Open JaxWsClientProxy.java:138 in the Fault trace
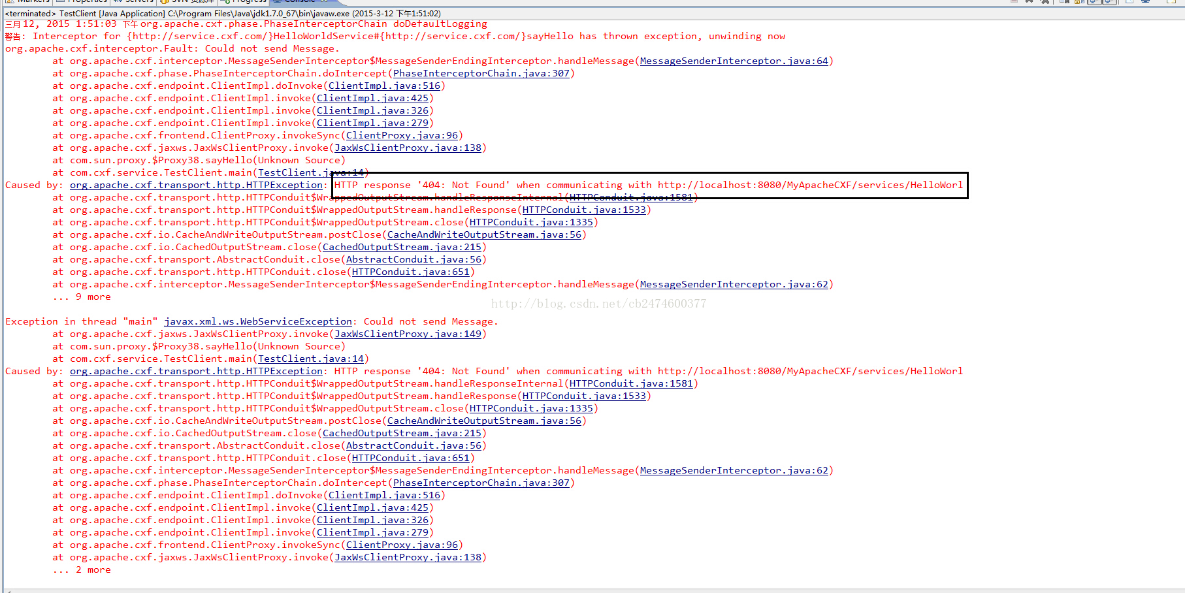1185x593 pixels. [x=408, y=148]
